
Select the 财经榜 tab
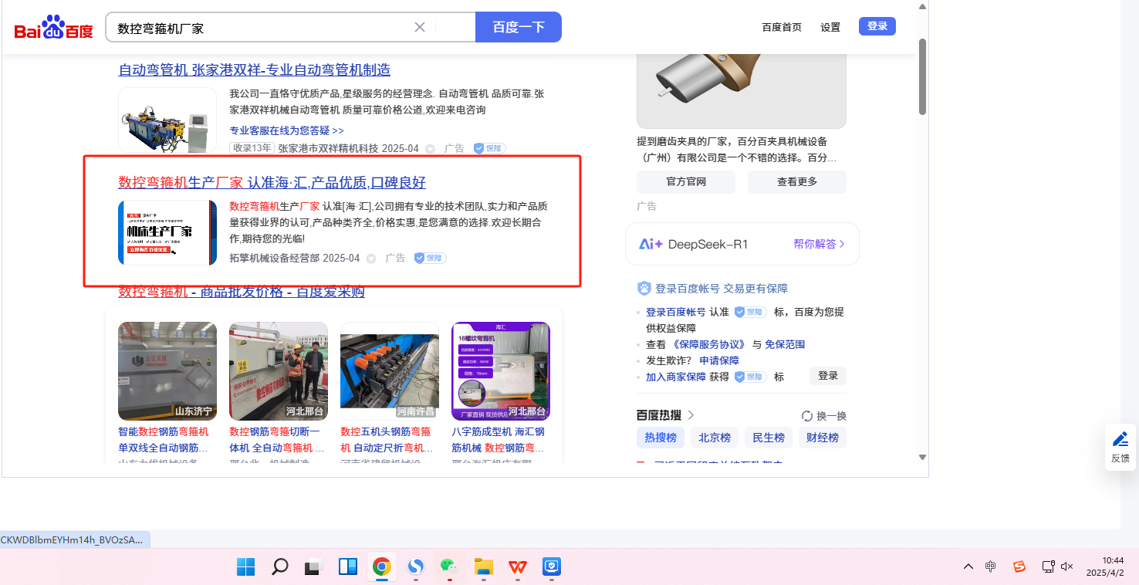pyautogui.click(x=823, y=438)
